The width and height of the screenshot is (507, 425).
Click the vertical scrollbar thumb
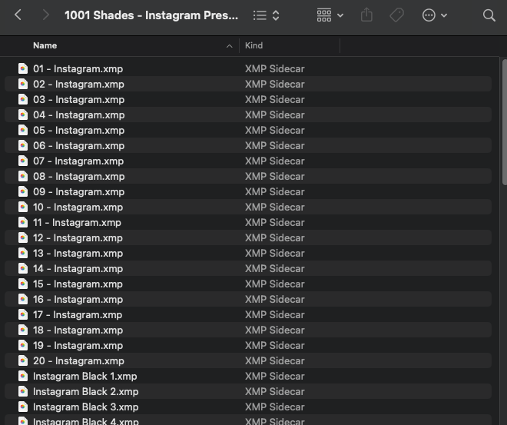(x=504, y=123)
